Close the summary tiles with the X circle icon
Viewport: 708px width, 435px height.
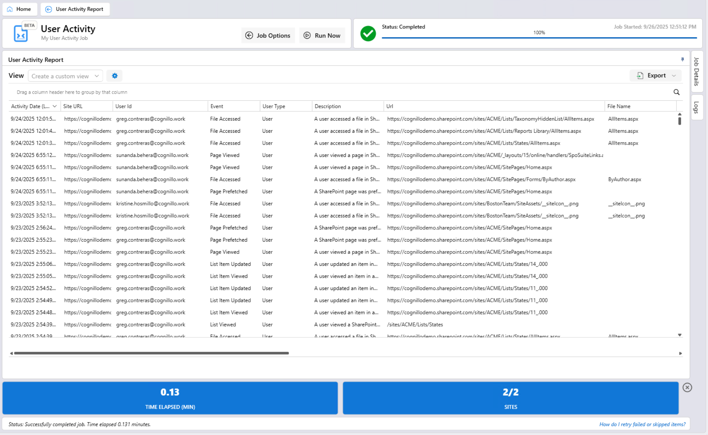(x=687, y=387)
